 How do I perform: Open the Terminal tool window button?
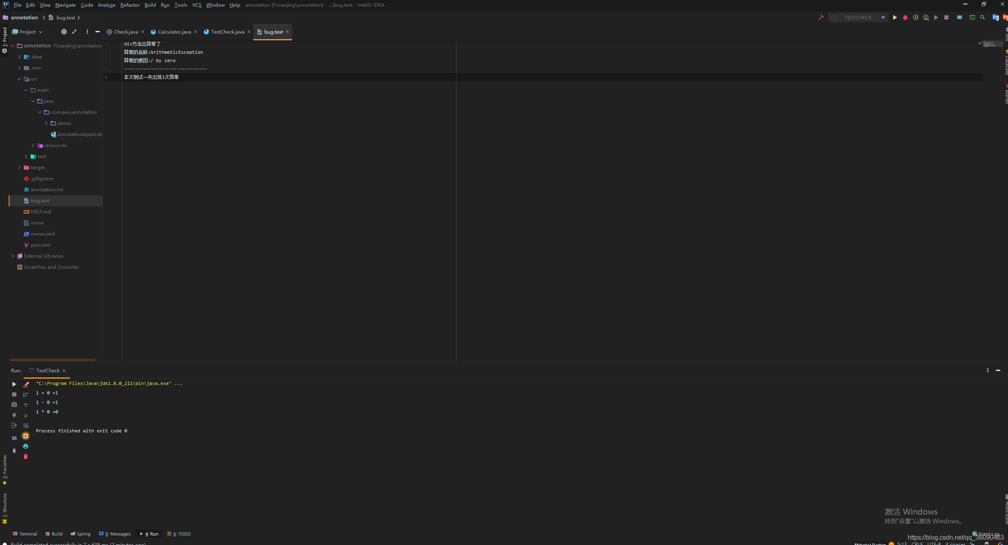coord(24,534)
